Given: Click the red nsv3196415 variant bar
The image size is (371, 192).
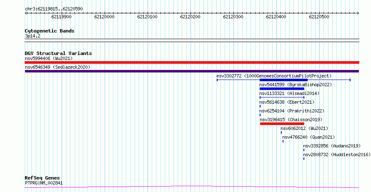Looking at the screenshot, I should 282,124.
